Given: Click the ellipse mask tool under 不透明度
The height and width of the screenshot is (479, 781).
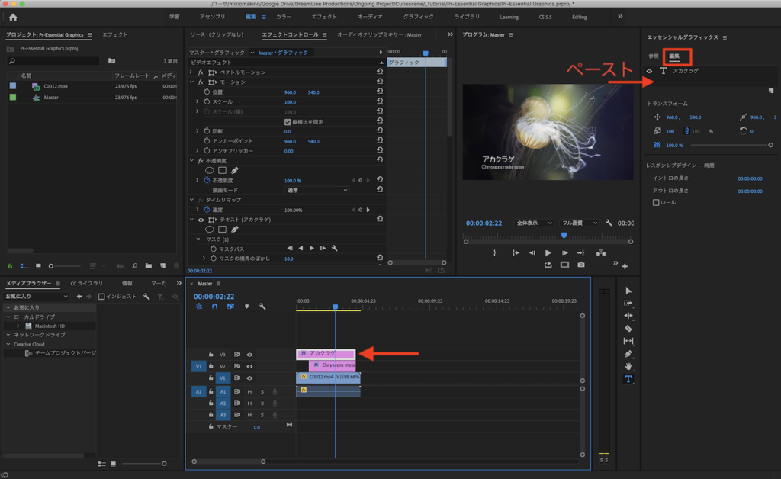Looking at the screenshot, I should tap(209, 171).
